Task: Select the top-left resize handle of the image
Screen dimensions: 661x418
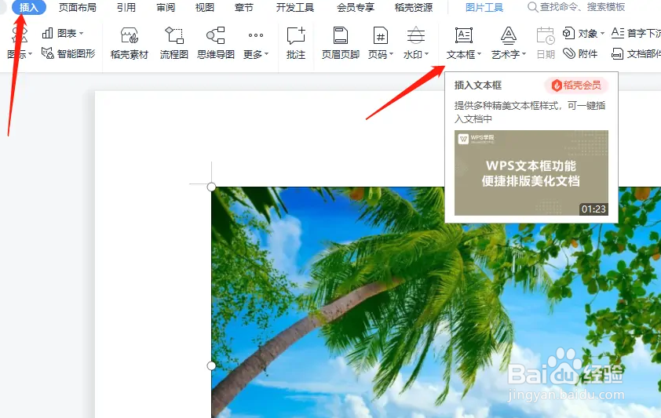Action: [x=212, y=187]
